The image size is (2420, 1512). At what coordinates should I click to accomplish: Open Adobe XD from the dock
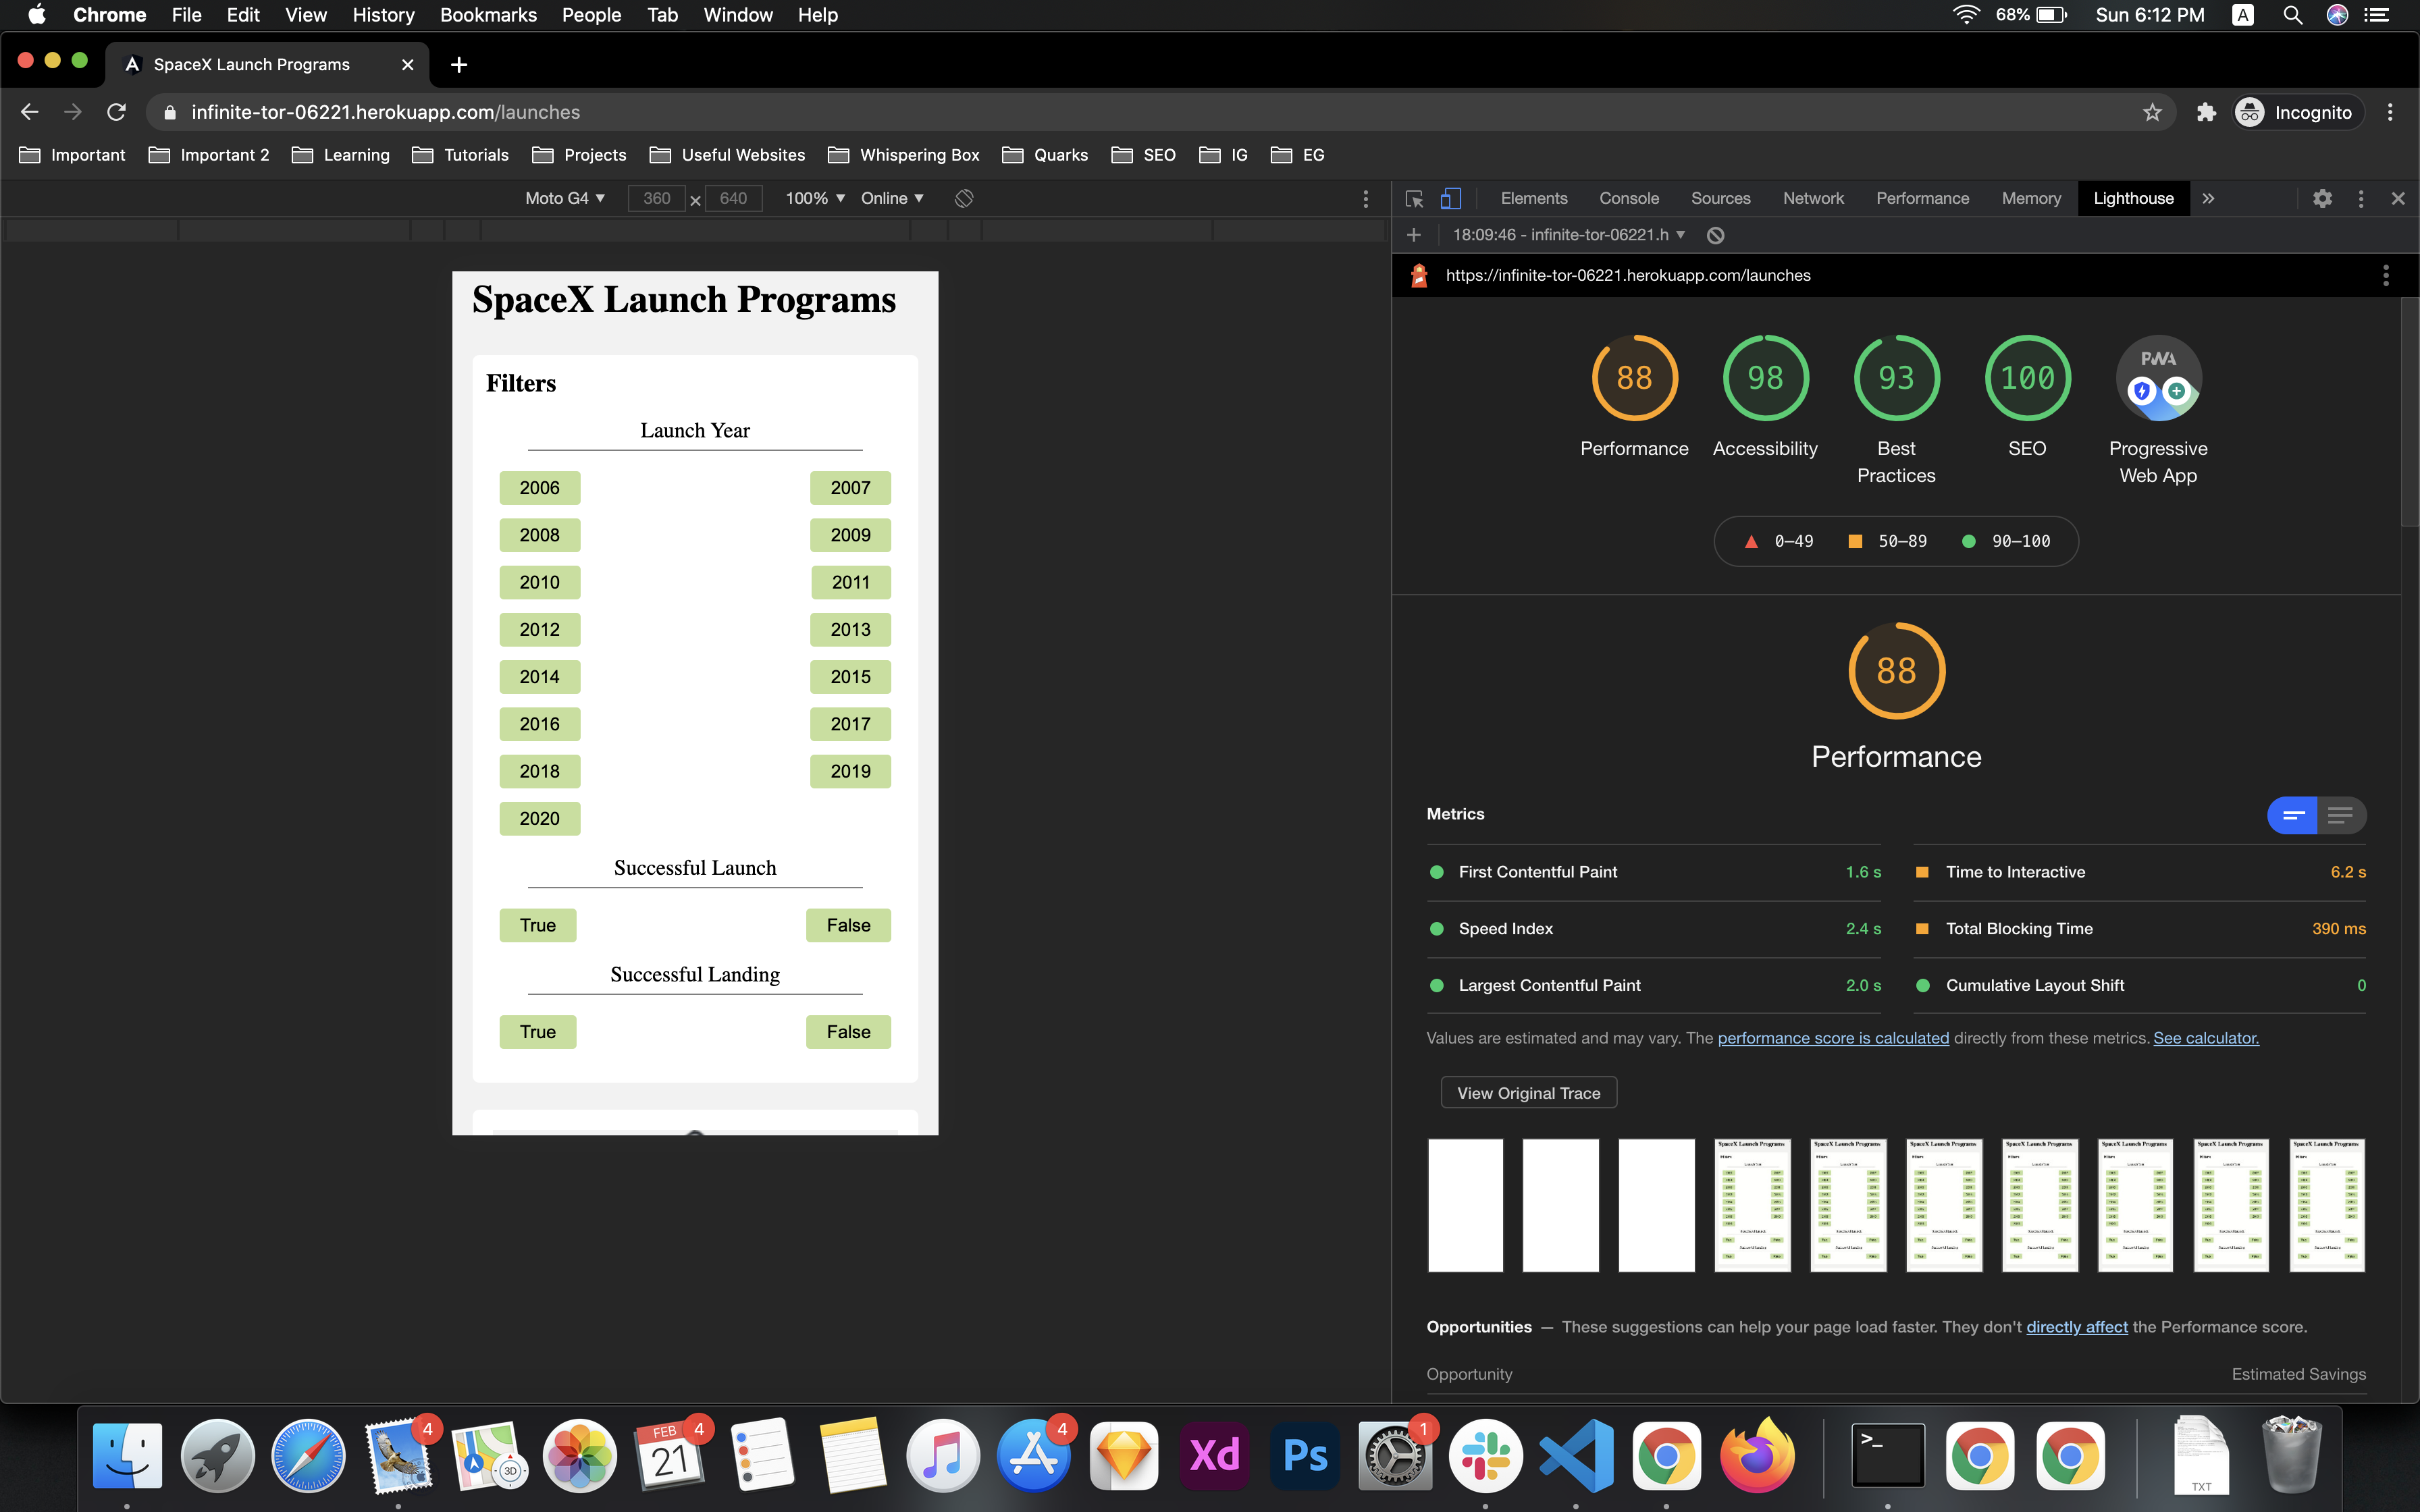click(1214, 1455)
